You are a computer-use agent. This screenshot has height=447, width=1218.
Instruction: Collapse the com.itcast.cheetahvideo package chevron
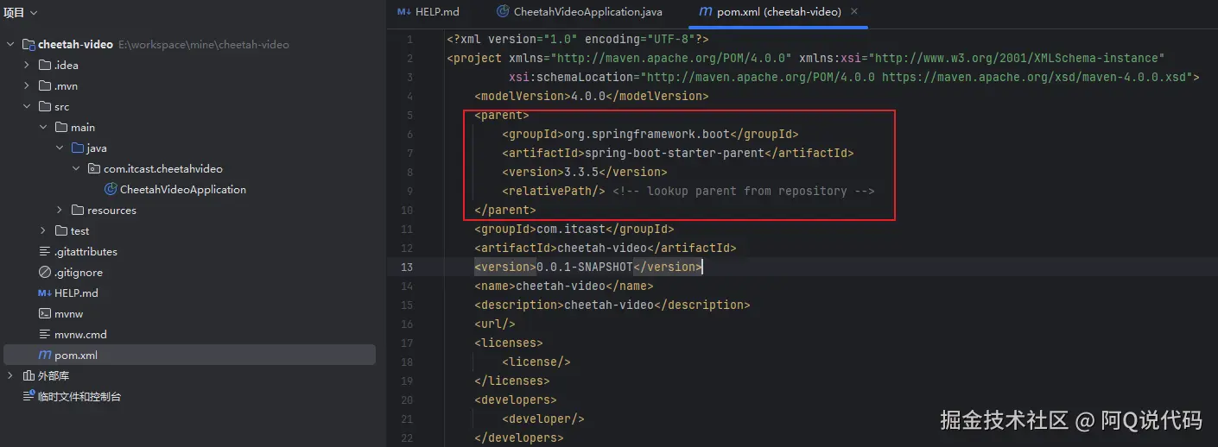tap(76, 169)
